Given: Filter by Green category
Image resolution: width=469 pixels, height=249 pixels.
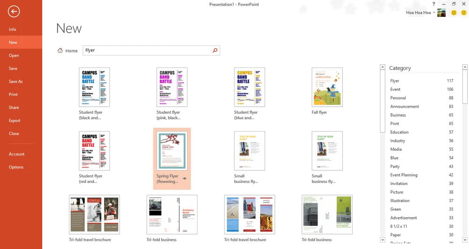Looking at the screenshot, I should click(422, 209).
